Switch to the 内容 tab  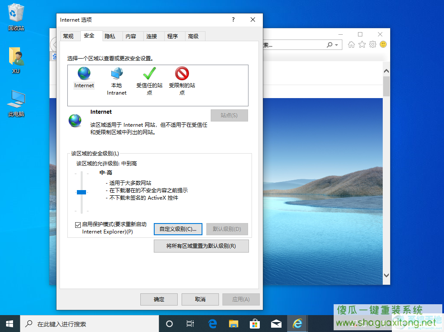(131, 36)
